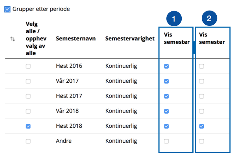Enable Vis semester for Høst 2016, column 2

[201, 66]
